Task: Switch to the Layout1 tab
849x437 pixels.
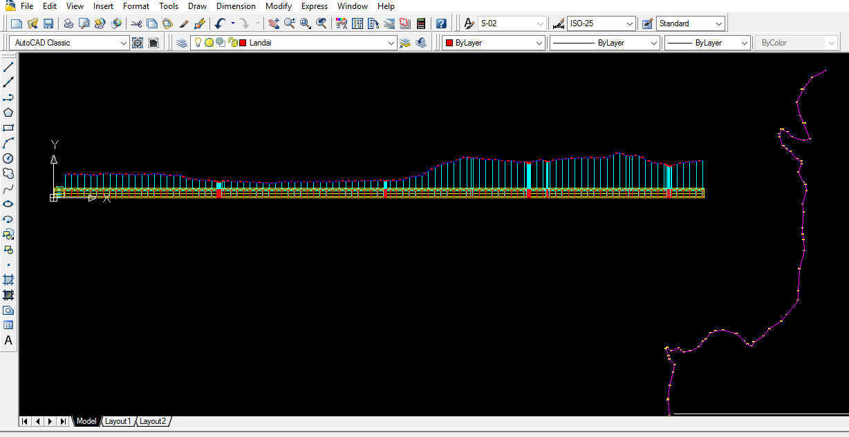Action: [118, 421]
